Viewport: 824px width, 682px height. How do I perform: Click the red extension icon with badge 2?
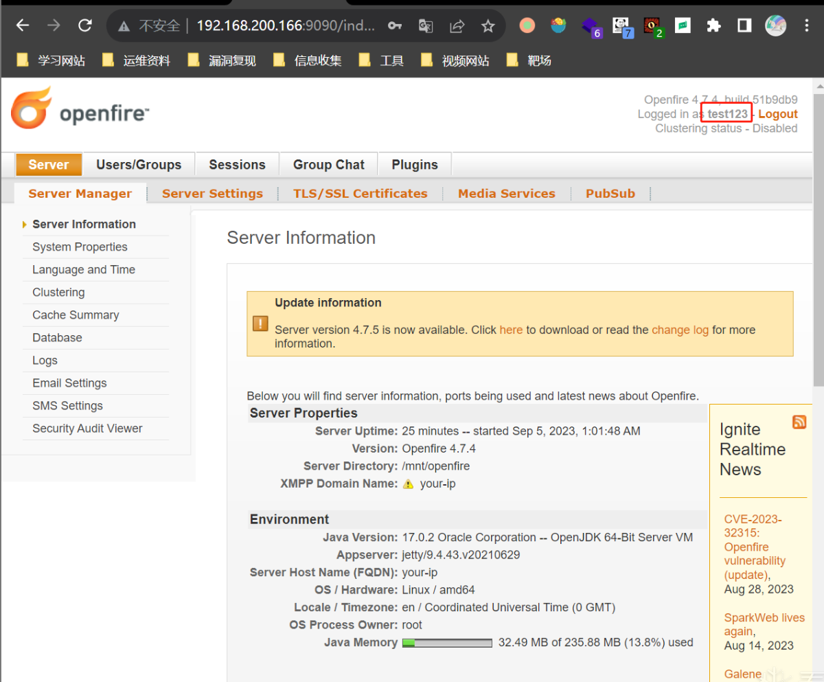coord(653,27)
